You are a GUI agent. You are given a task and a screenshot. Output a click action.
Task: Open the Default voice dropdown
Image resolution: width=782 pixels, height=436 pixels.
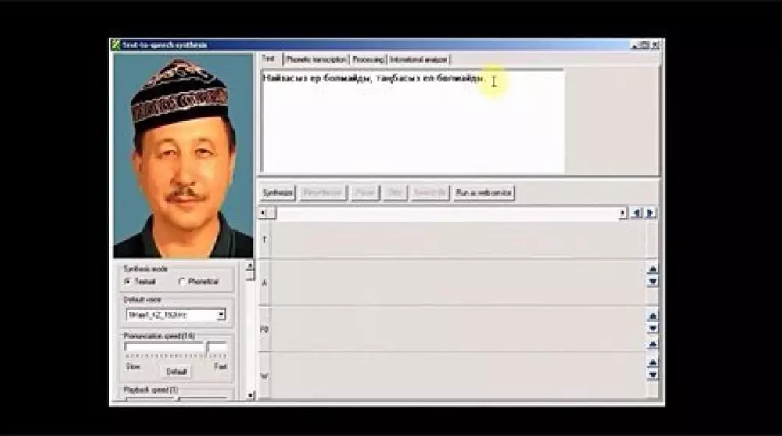coord(221,315)
